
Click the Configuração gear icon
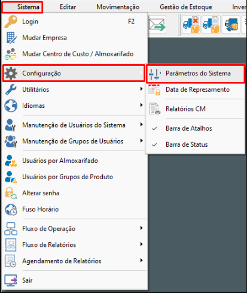coord(11,73)
